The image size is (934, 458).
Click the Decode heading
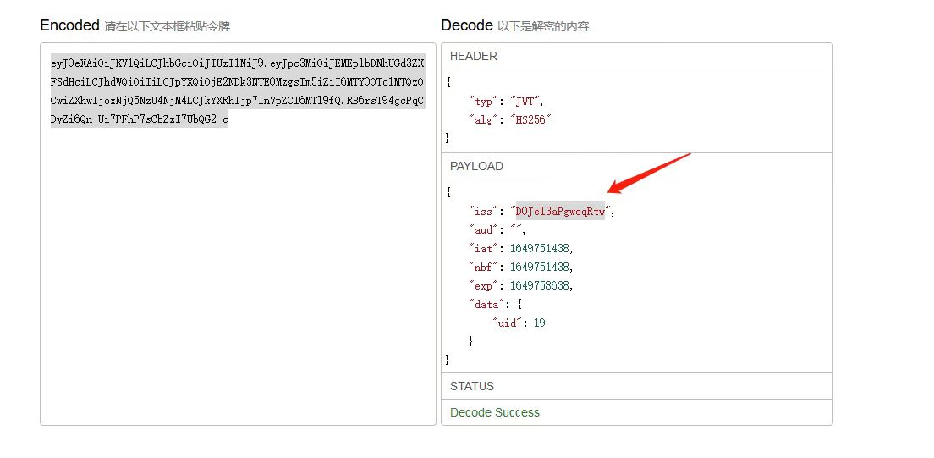(466, 25)
